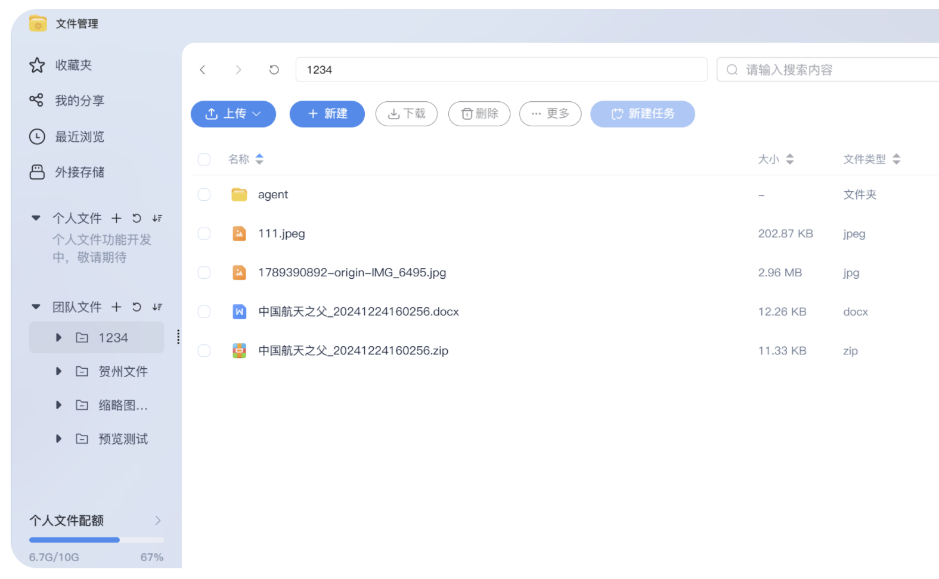This screenshot has height=579, width=939.
Task: Click the 更多 more actions button
Action: (550, 114)
